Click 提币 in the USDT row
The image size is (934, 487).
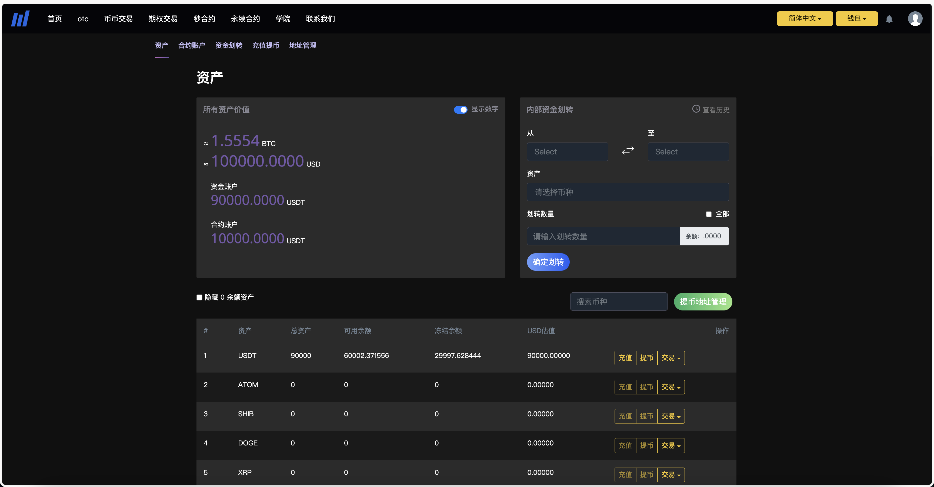647,358
